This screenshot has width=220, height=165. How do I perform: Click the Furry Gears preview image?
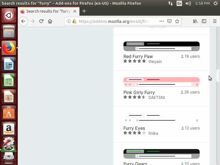[x=161, y=154]
